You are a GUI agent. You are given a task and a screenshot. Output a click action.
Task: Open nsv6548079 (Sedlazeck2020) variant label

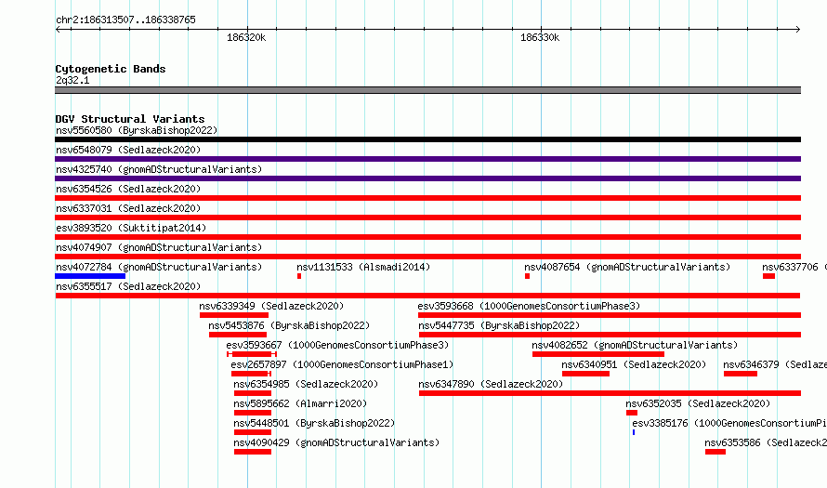coord(128,150)
